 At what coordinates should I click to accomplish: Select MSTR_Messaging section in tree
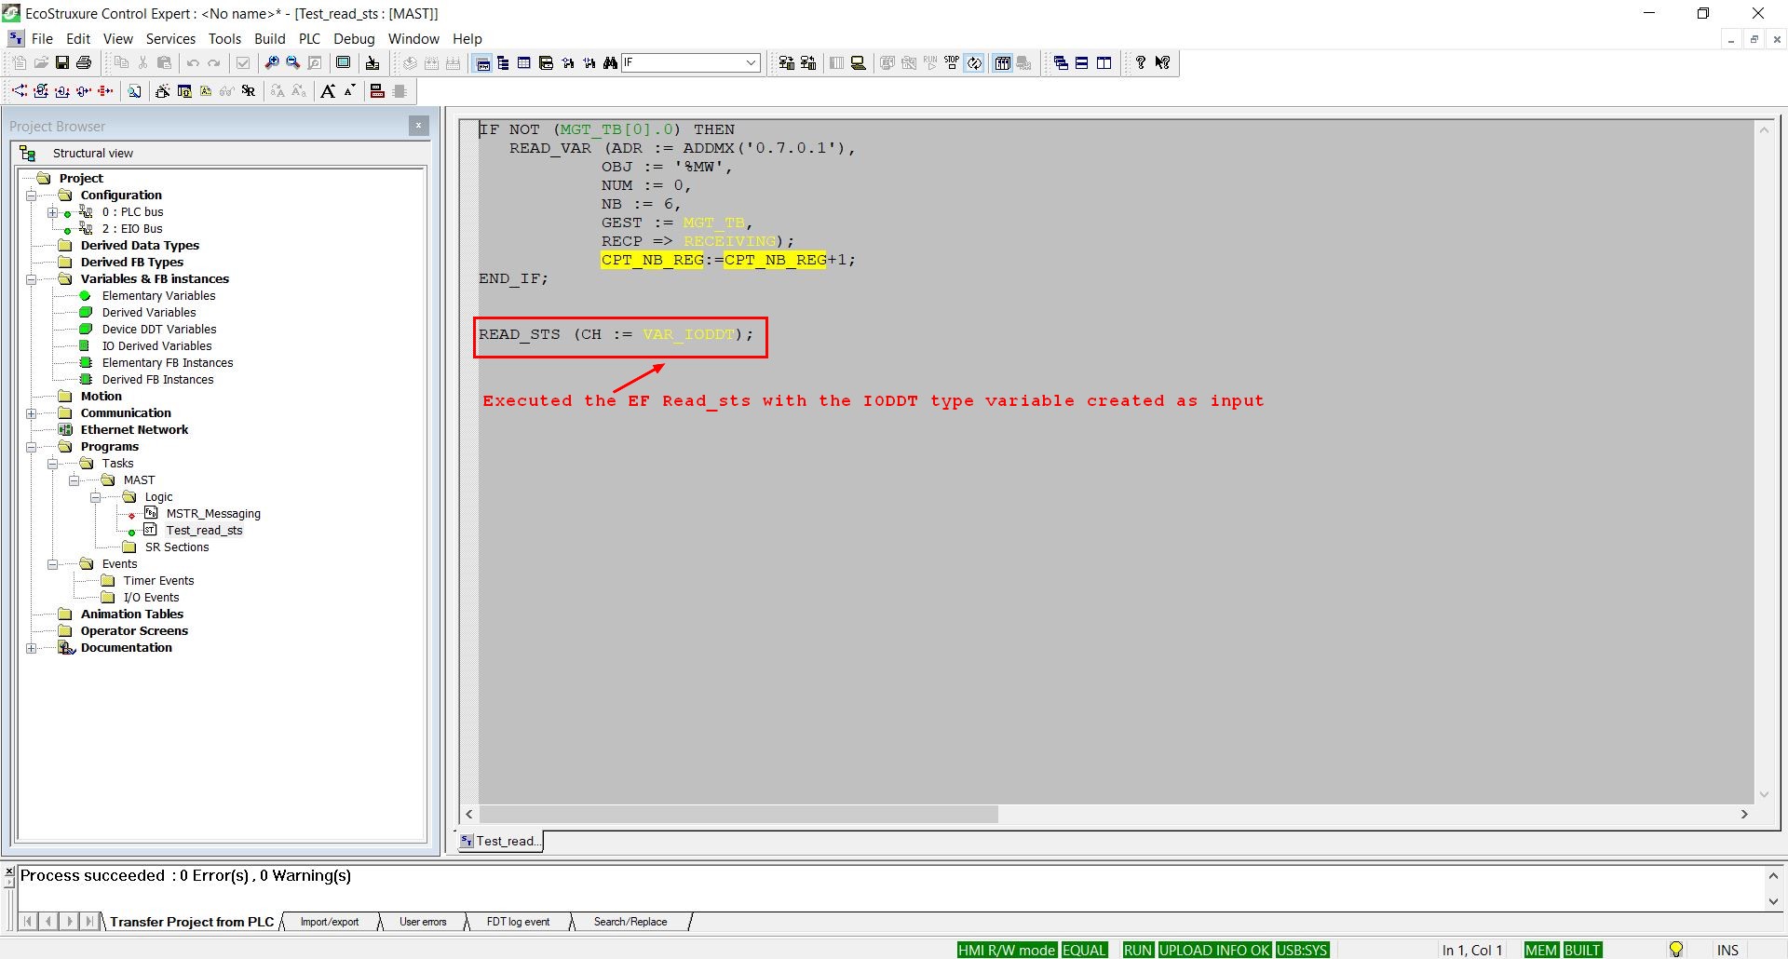click(x=213, y=514)
